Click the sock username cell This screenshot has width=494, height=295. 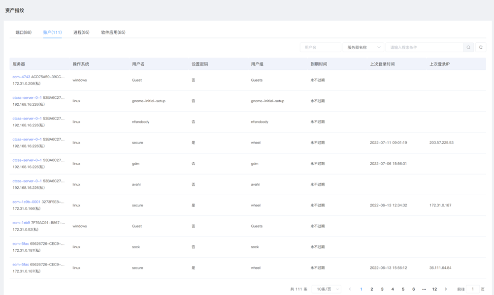click(x=136, y=247)
